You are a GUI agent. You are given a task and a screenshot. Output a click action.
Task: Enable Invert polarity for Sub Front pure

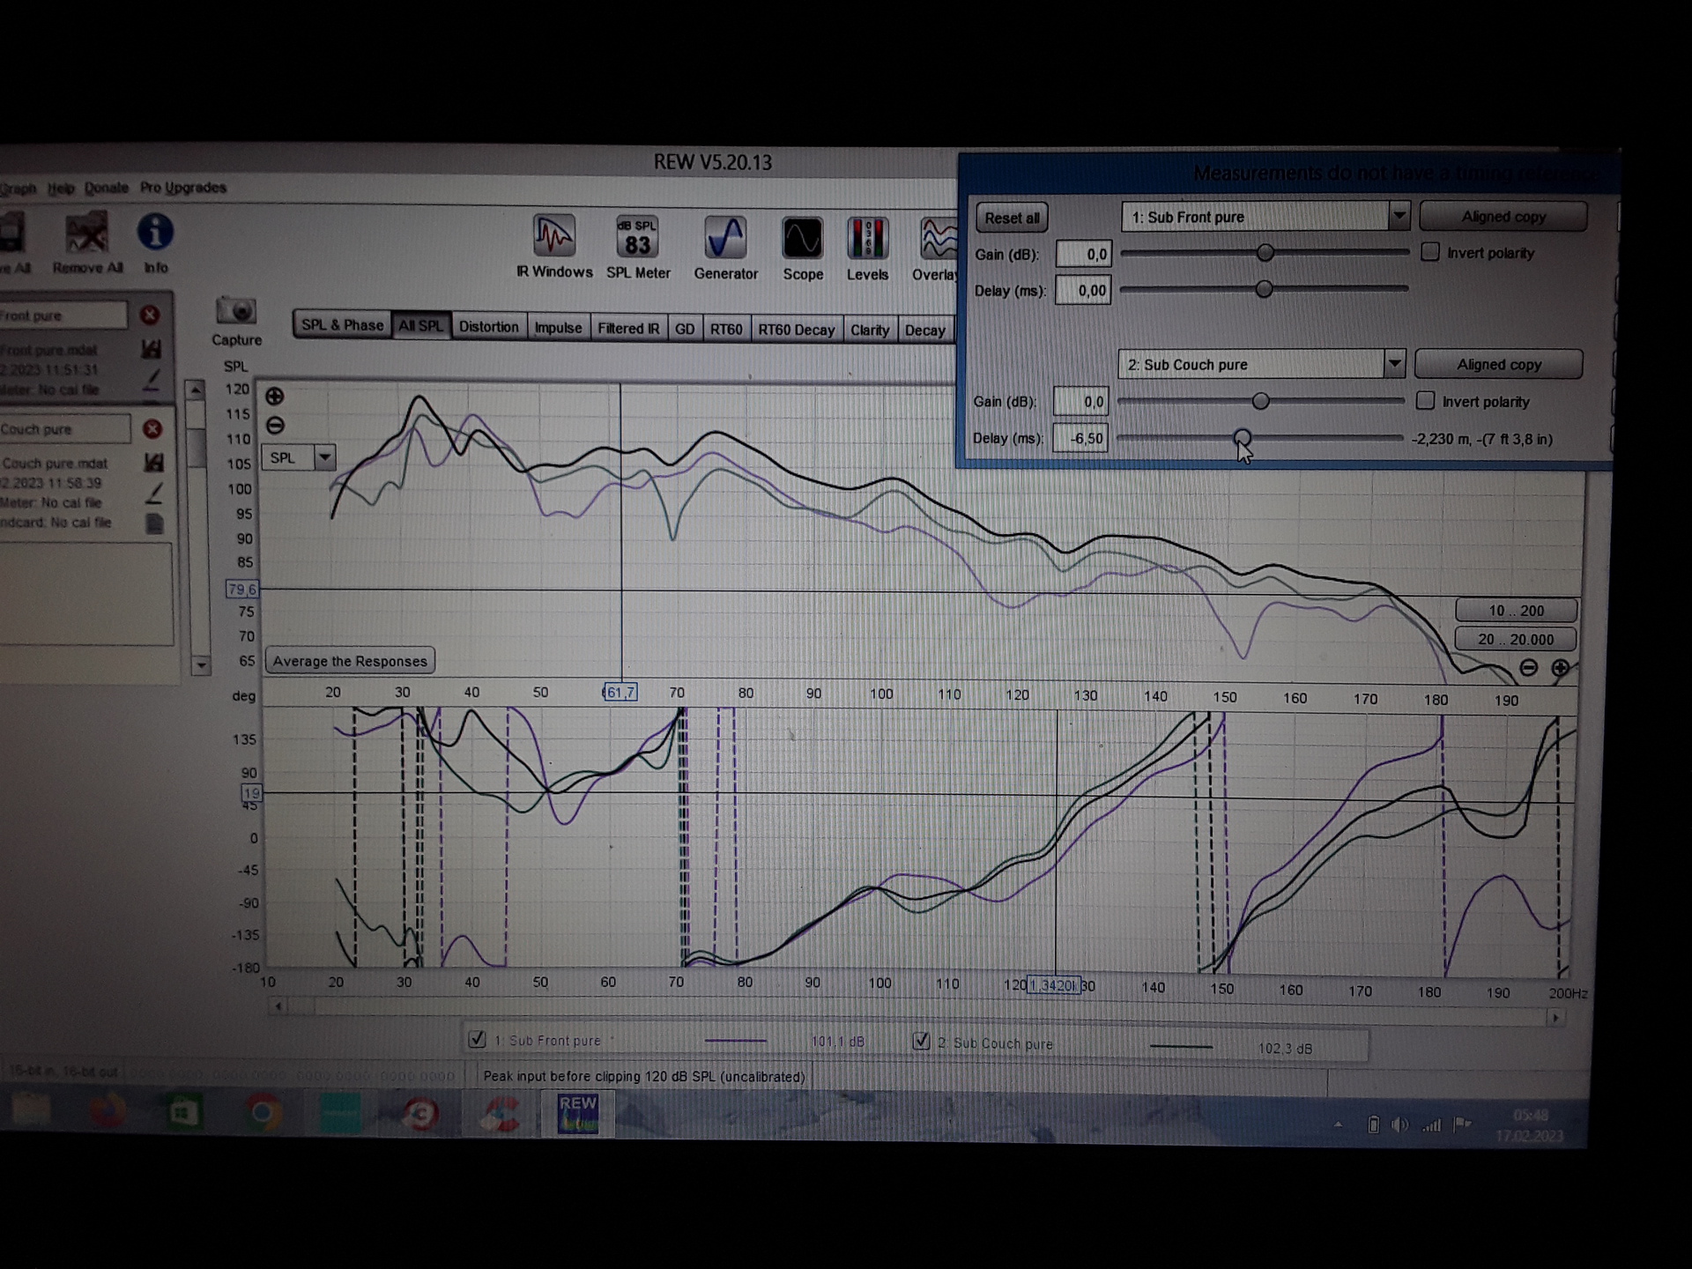[1430, 253]
